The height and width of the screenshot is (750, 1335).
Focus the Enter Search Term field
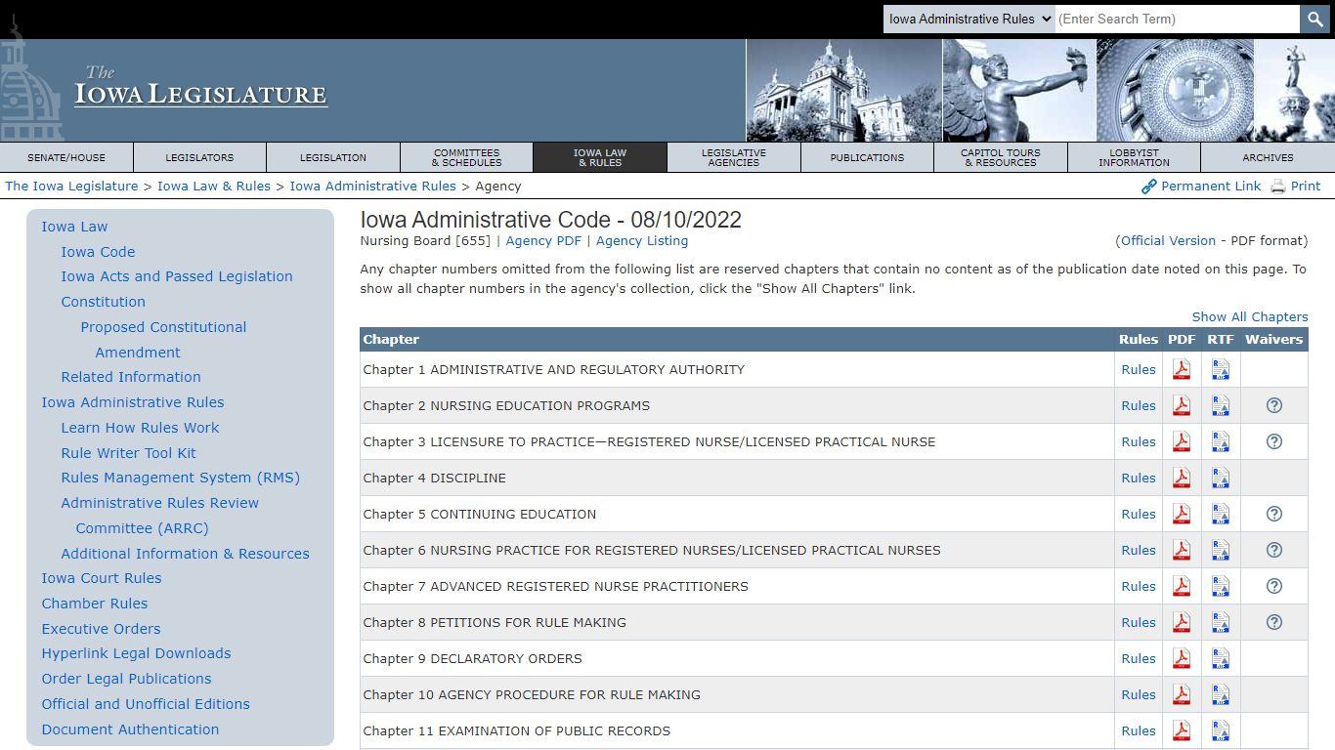tap(1177, 19)
